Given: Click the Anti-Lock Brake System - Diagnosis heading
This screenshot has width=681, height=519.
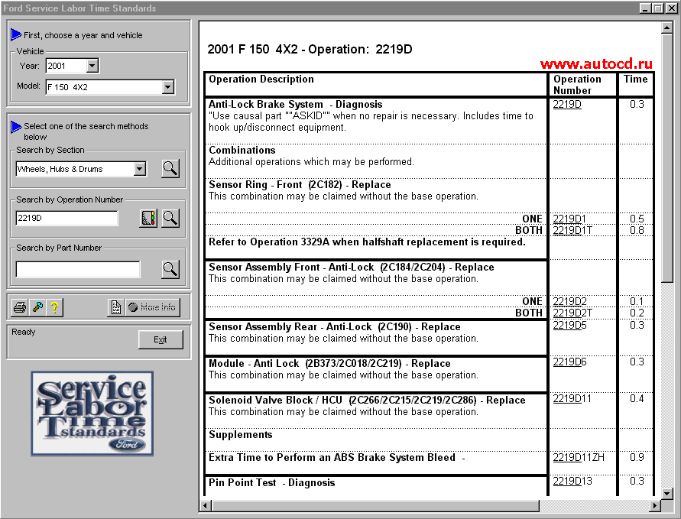Looking at the screenshot, I should tap(295, 104).
